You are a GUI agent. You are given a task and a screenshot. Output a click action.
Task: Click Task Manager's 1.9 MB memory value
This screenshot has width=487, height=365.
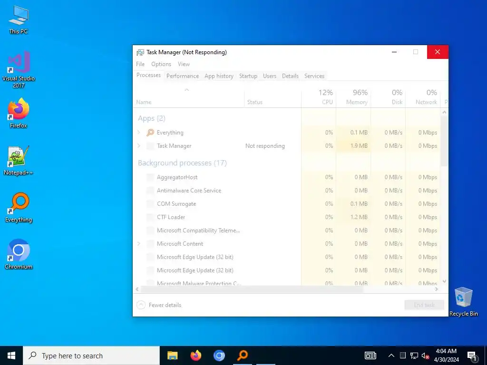coord(359,146)
